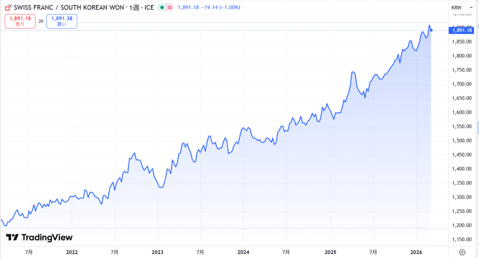Click the 2025 label on time axis
This screenshot has height=258, width=479.
click(330, 252)
